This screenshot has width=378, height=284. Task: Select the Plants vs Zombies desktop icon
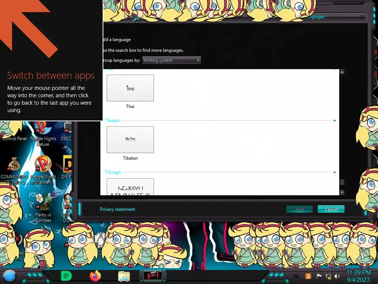[43, 208]
